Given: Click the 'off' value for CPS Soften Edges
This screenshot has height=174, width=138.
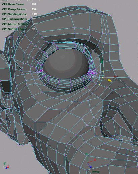Looking at the screenshot, I should click(34, 29).
